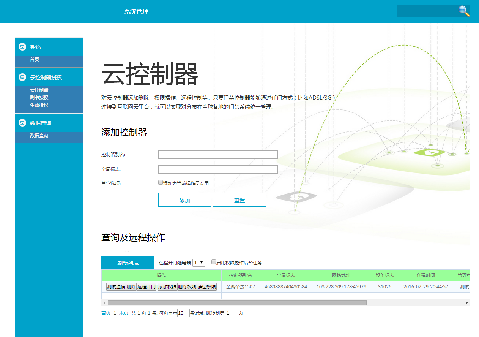Expand the 系统 sidebar section
The image size is (479, 337).
[x=49, y=47]
